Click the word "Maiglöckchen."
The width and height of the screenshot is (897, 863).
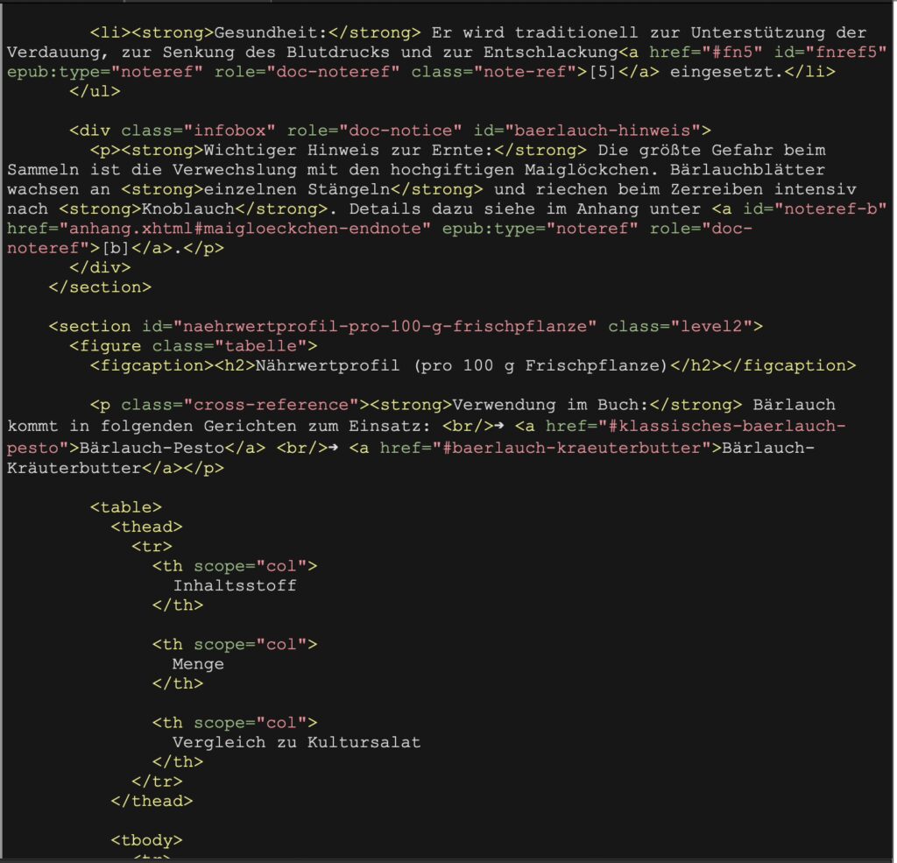point(591,169)
